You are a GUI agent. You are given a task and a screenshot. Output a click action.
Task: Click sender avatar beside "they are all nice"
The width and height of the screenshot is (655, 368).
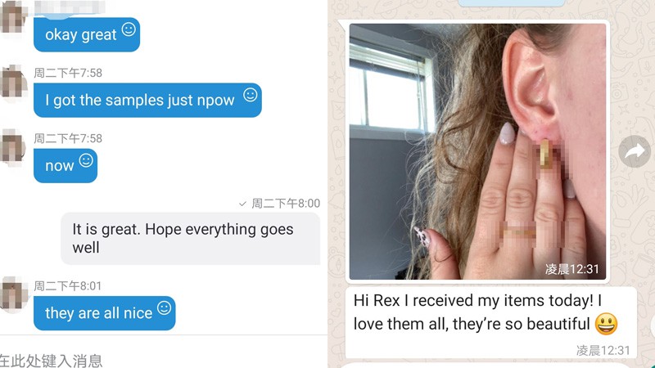pos(13,294)
